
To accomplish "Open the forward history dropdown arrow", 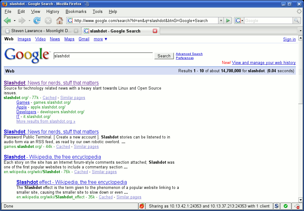I will pyautogui.click(x=29, y=21).
